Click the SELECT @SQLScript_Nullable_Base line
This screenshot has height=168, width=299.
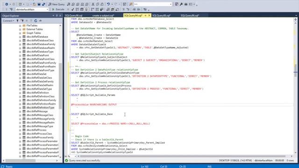pos(92,114)
